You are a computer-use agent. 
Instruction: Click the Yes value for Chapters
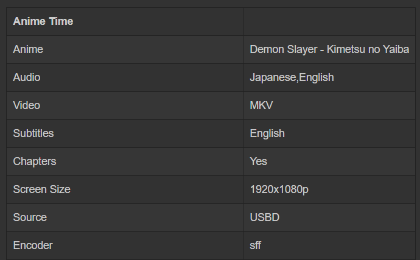pyautogui.click(x=259, y=161)
